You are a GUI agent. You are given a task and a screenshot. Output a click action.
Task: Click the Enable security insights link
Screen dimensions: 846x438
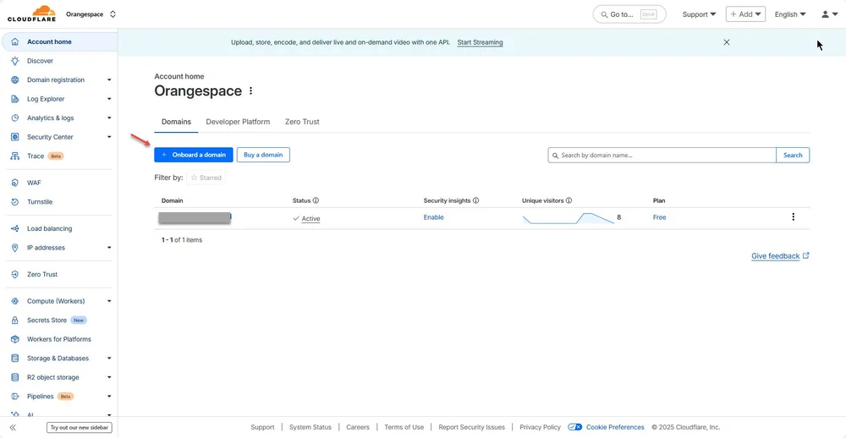[434, 217]
